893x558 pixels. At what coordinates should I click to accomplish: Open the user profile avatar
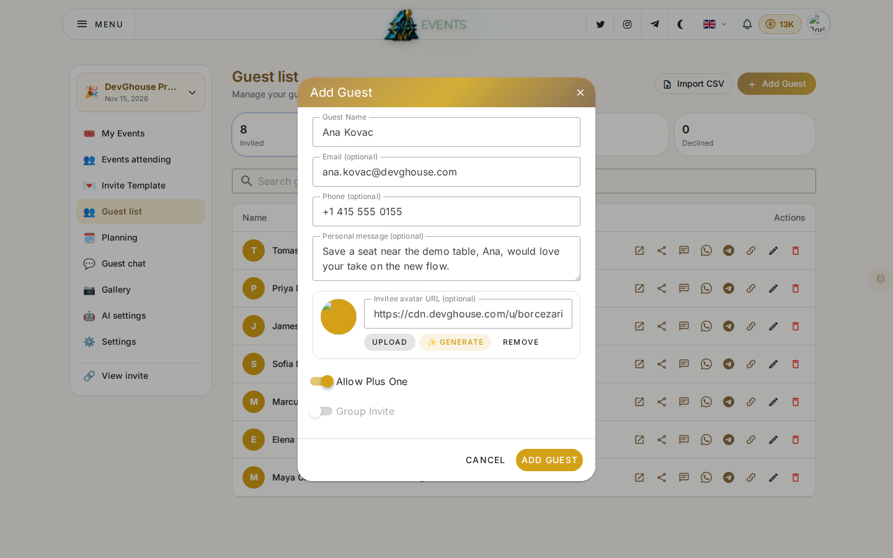point(817,24)
